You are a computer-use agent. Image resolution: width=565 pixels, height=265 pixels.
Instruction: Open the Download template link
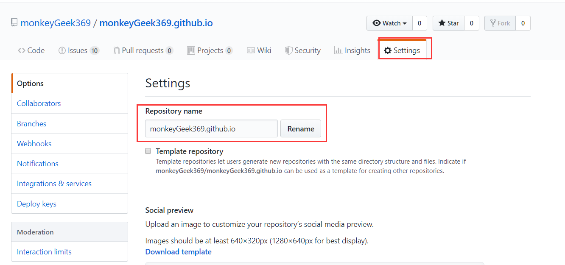click(x=178, y=252)
